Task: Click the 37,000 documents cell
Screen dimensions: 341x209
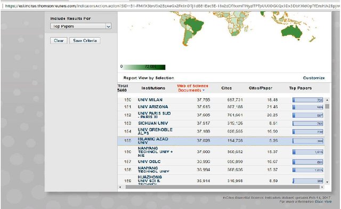Action: (x=204, y=152)
